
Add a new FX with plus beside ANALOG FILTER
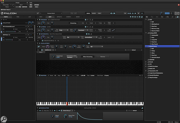(x=58, y=41)
